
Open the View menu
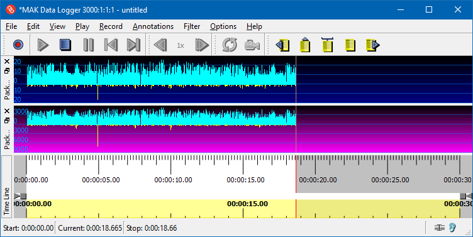(57, 26)
